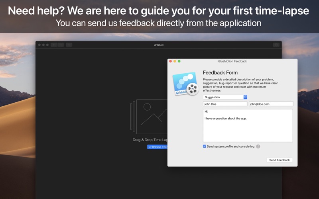Minimize the GlueMotion Feedback window

click(x=175, y=61)
